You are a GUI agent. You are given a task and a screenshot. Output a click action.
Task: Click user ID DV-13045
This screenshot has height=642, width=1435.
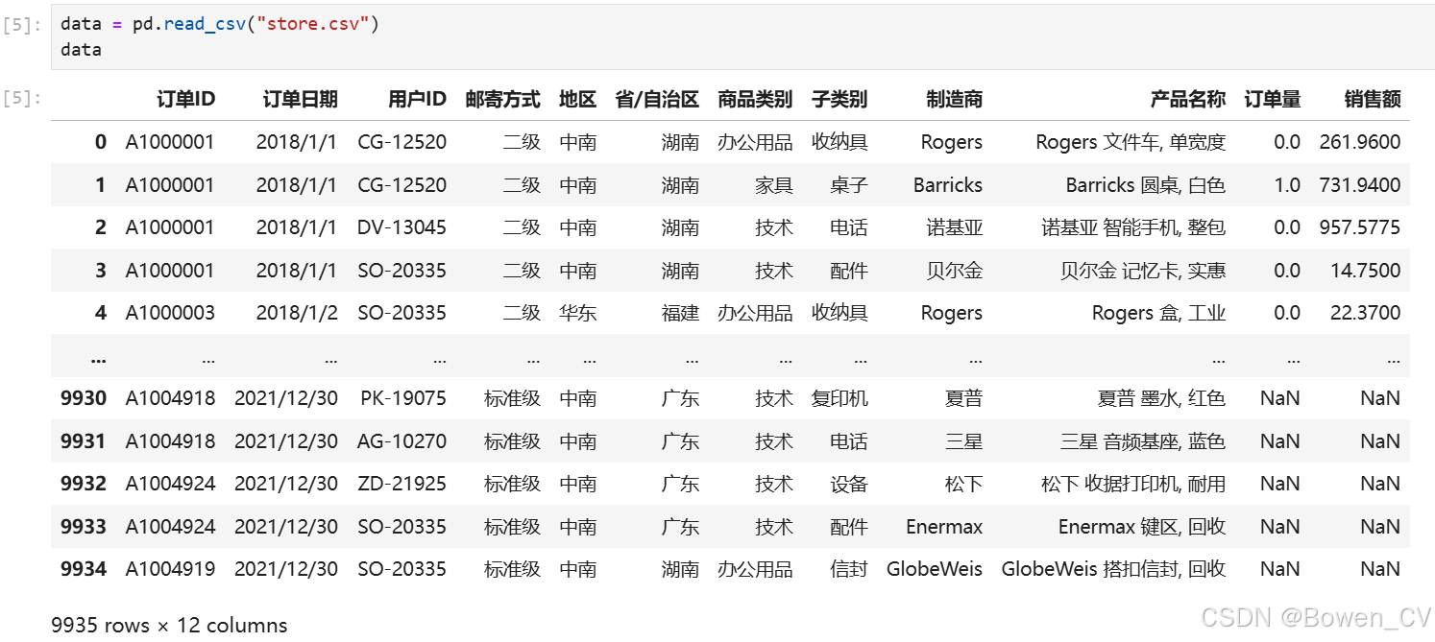pyautogui.click(x=401, y=227)
